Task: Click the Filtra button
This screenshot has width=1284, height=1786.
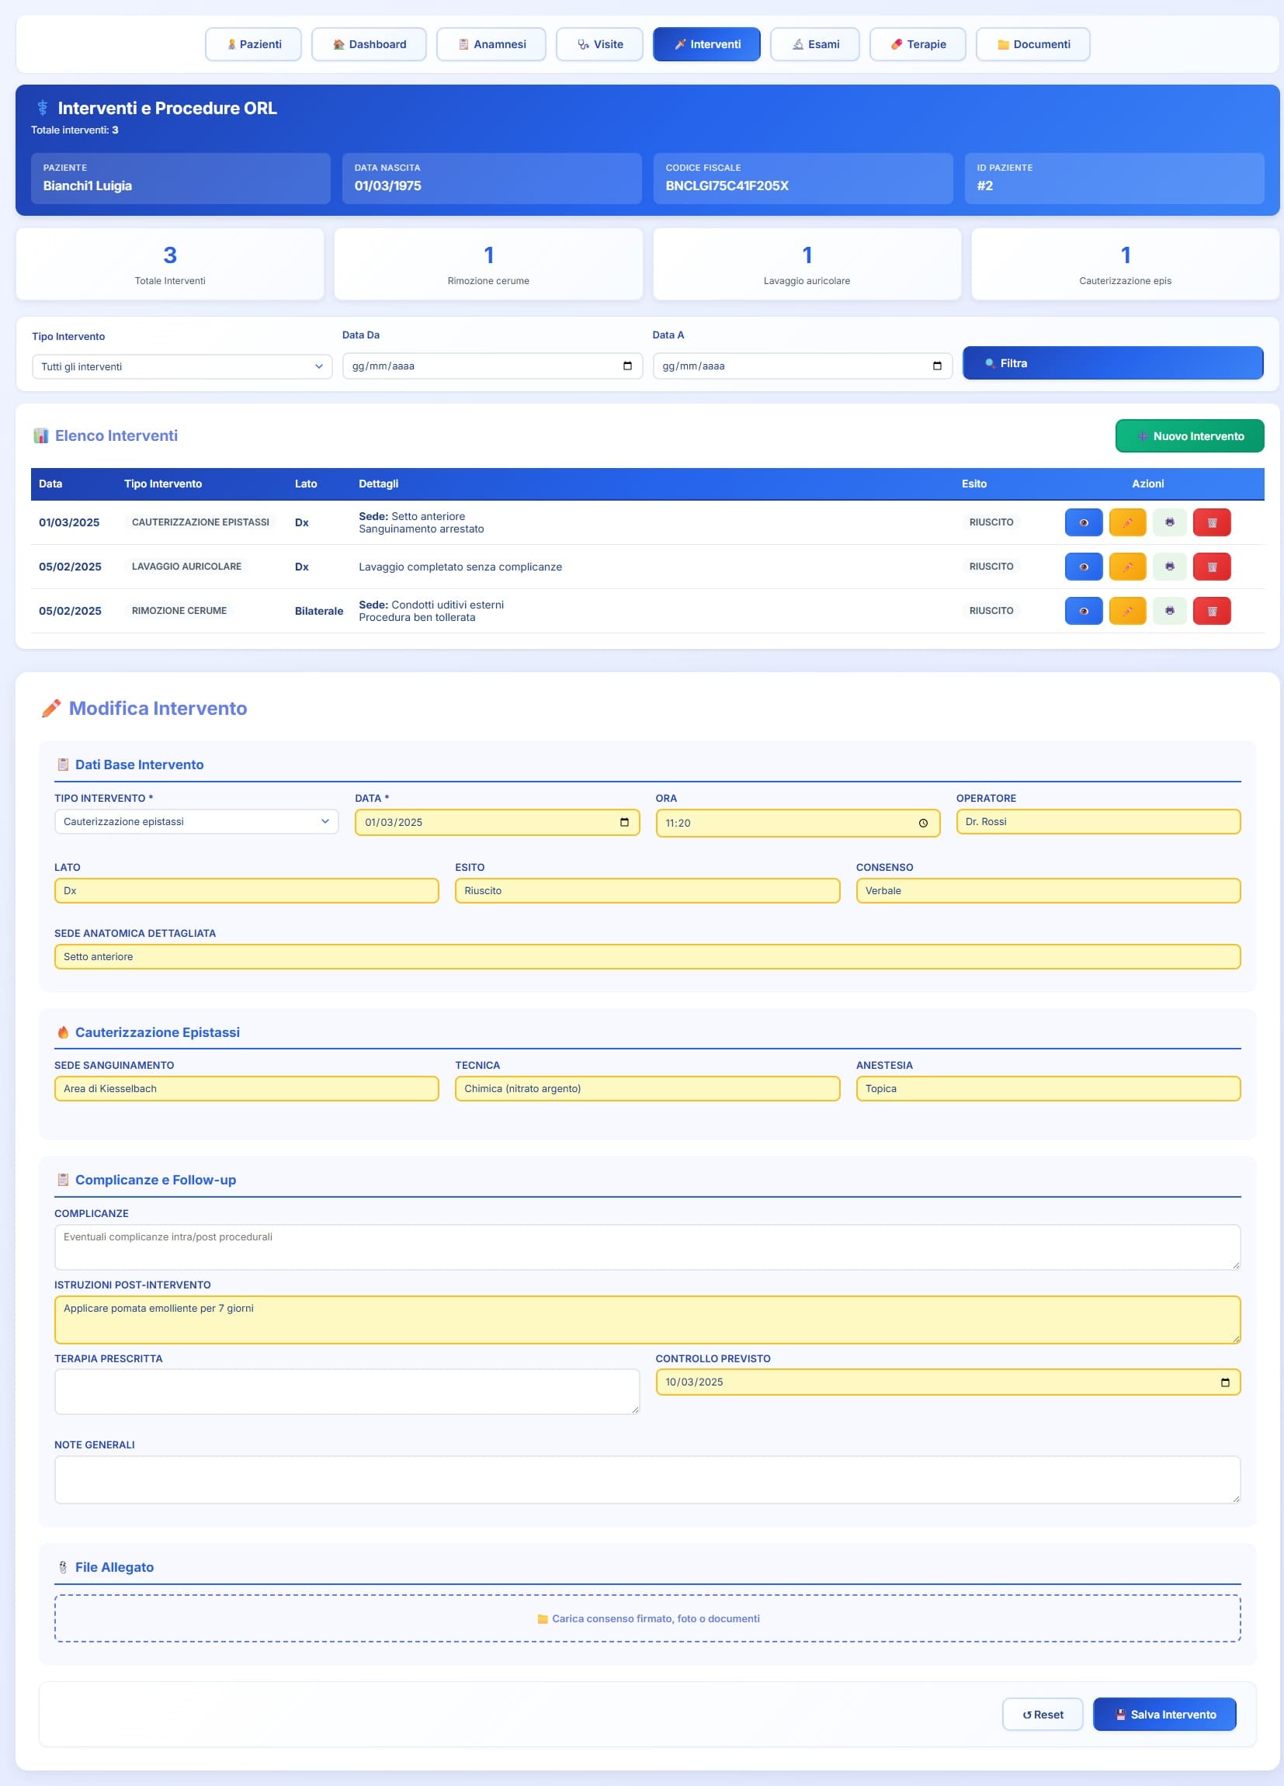Action: click(1112, 363)
